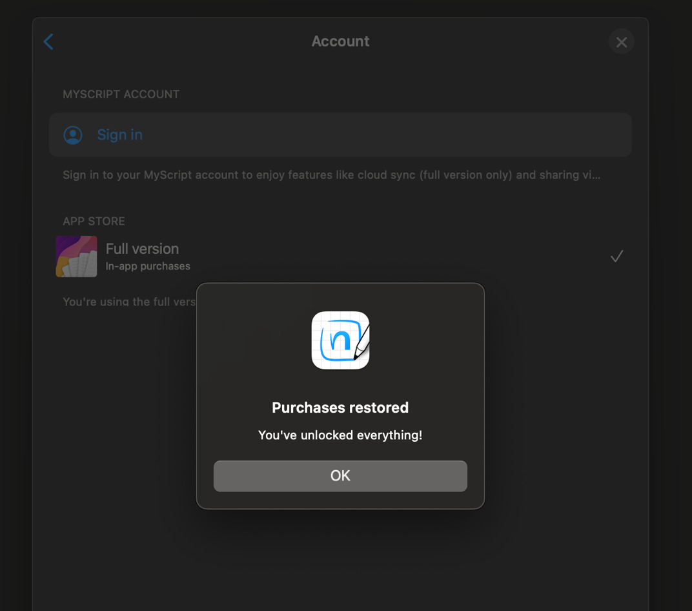This screenshot has height=611, width=692.
Task: Click the Nebo app icon in dialog
Action: click(x=340, y=340)
